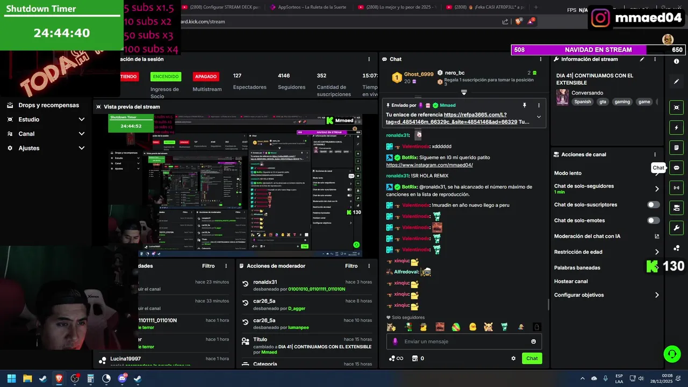The image size is (688, 387).
Task: Open Windows Start menu
Action: [x=11, y=378]
